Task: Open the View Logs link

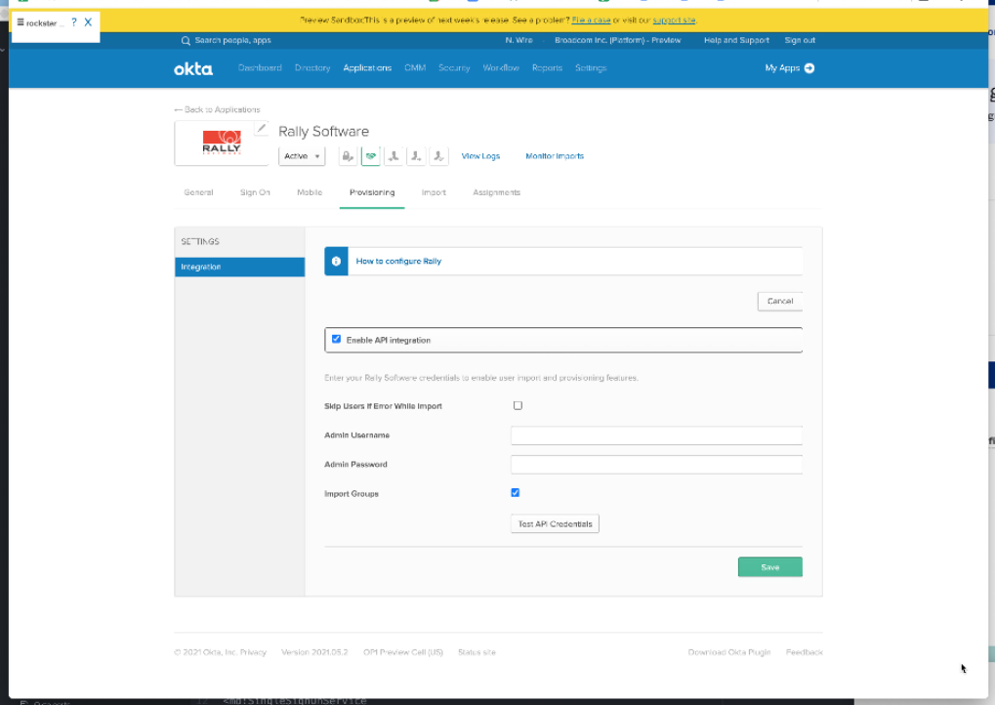Action: click(480, 156)
